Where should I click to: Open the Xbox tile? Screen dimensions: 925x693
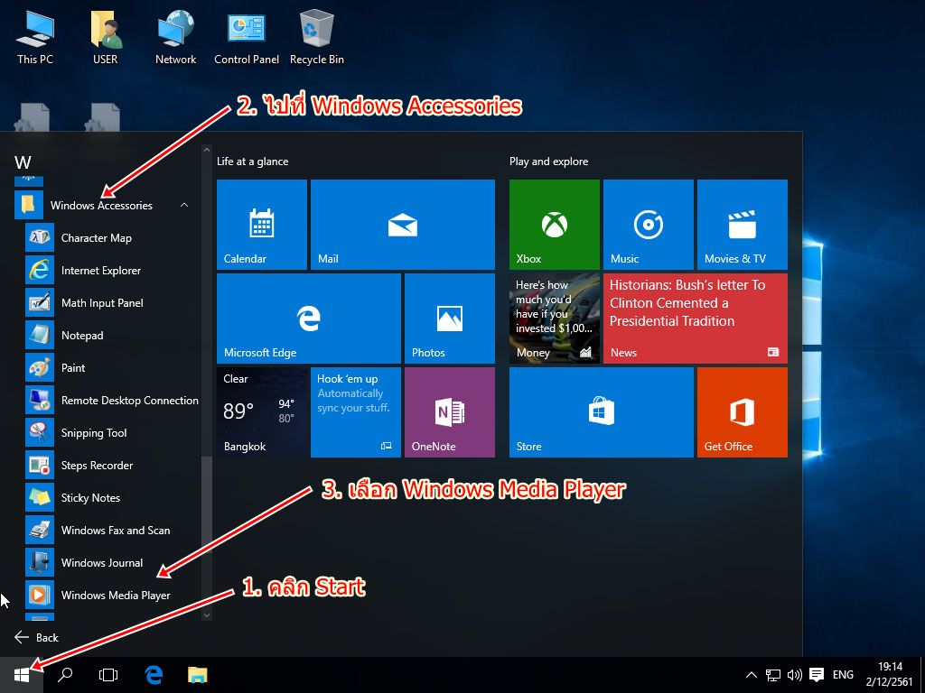(x=554, y=225)
